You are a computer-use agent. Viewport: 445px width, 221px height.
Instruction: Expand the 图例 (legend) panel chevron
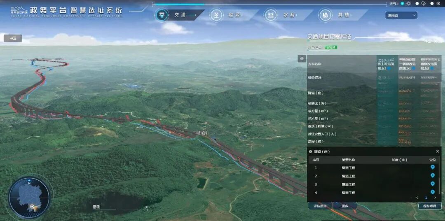(146, 207)
